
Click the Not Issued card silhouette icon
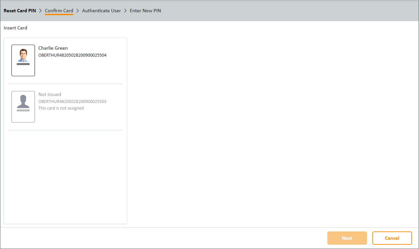coord(23,102)
